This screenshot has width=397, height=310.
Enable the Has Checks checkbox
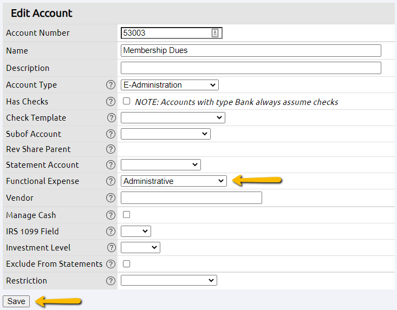[126, 101]
